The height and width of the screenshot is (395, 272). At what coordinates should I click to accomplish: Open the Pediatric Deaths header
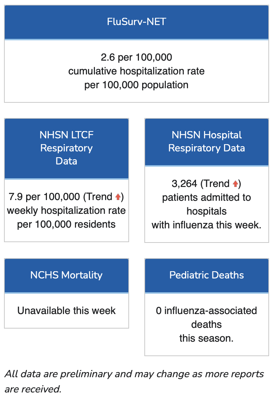(207, 275)
